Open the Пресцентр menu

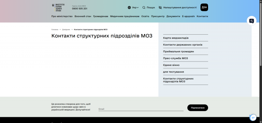coord(158,16)
